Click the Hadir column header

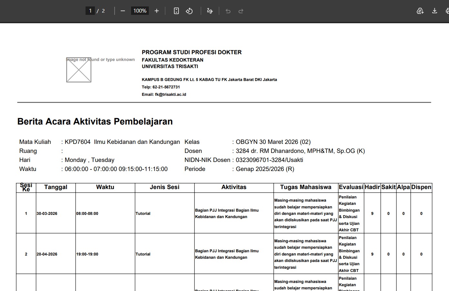pyautogui.click(x=372, y=187)
